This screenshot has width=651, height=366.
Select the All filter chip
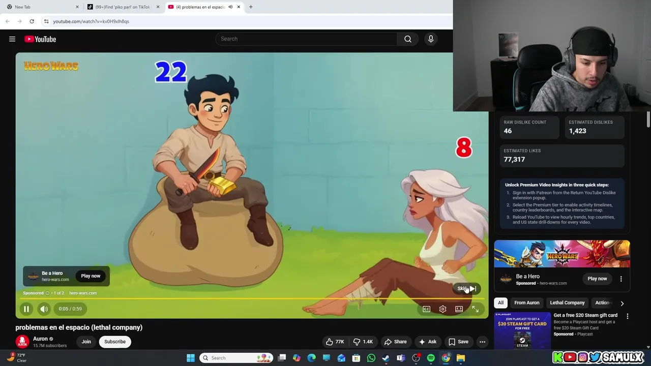click(x=500, y=302)
